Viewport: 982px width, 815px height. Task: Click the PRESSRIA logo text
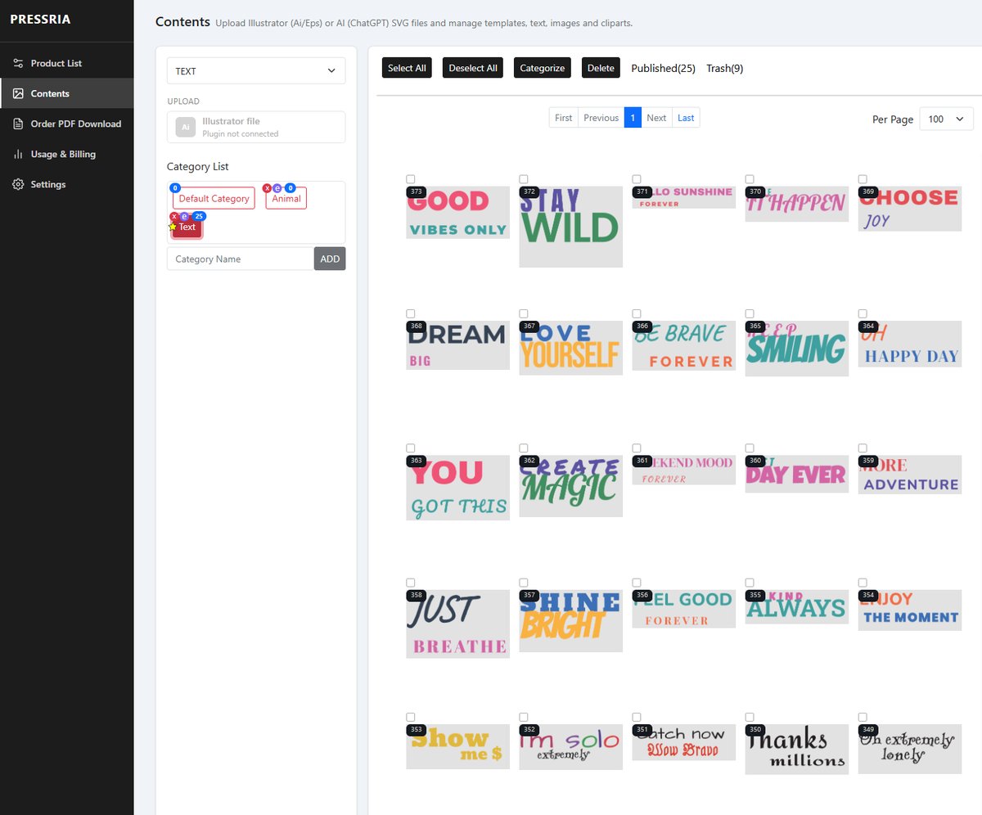(40, 20)
